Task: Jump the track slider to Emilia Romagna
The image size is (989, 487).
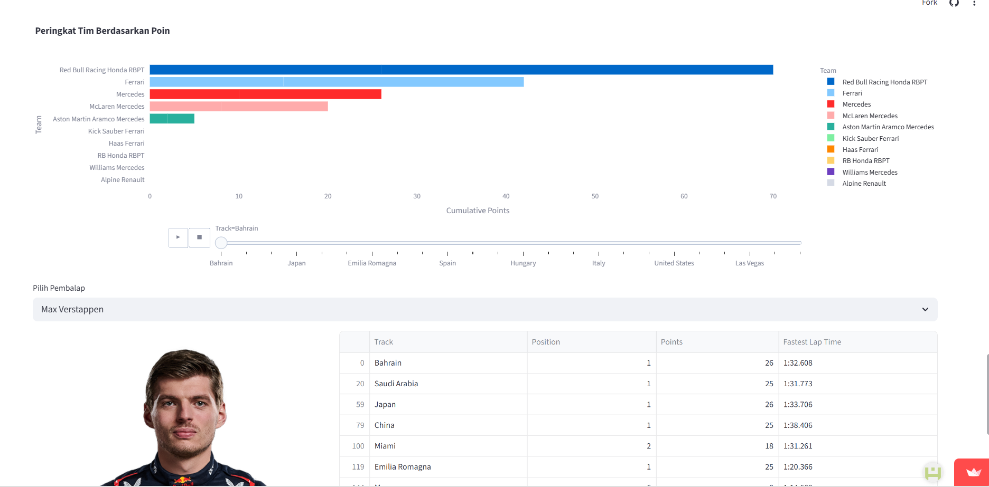Action: 372,263
